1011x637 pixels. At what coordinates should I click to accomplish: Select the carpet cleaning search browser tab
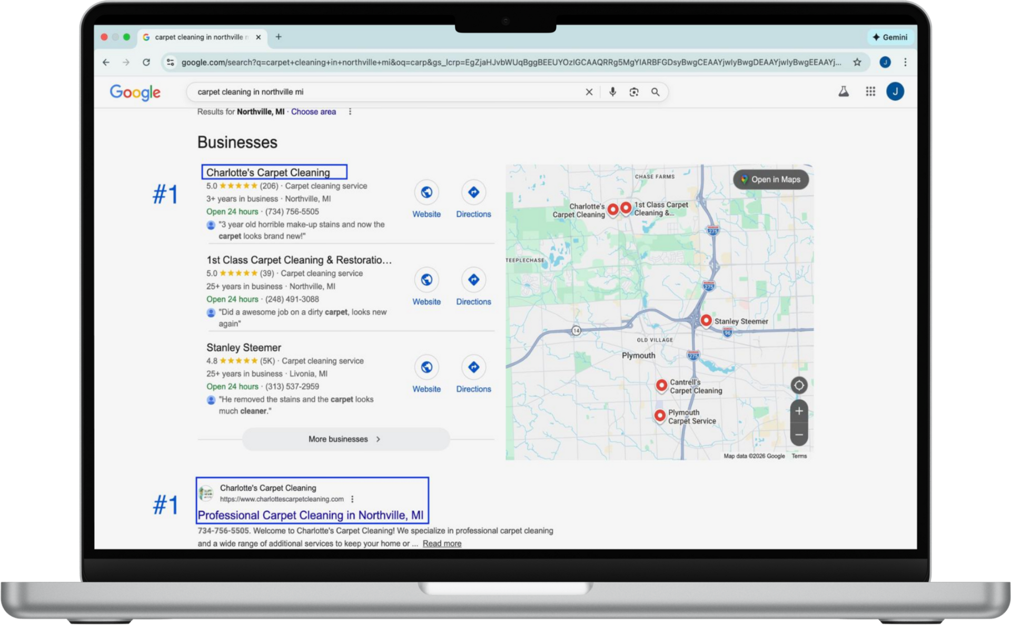coord(200,37)
